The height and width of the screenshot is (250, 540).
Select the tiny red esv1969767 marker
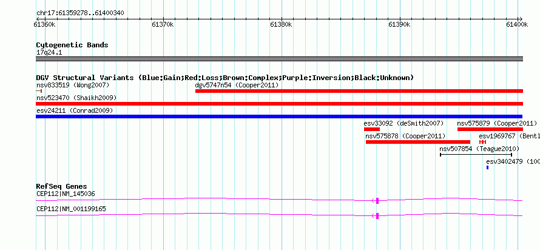click(482, 142)
